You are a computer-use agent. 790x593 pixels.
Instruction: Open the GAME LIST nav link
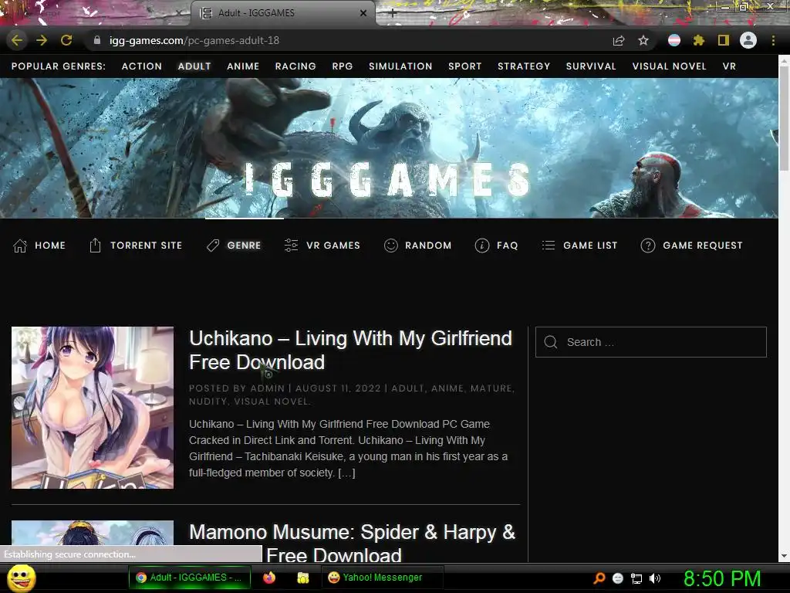pyautogui.click(x=590, y=246)
